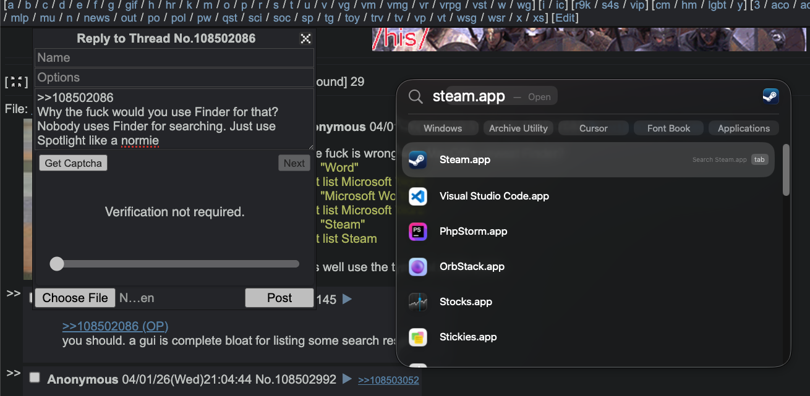Select the Cursor filter chip
Screen dimensions: 810x396
594,128
